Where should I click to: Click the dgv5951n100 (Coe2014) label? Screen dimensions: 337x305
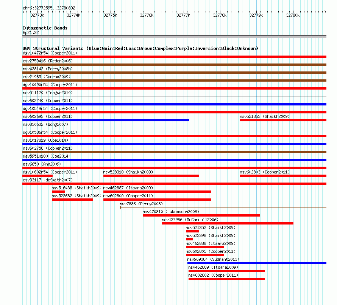coord(47,156)
